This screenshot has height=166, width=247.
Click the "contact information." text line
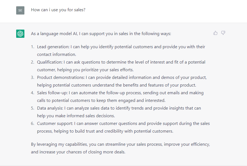coord(56,55)
